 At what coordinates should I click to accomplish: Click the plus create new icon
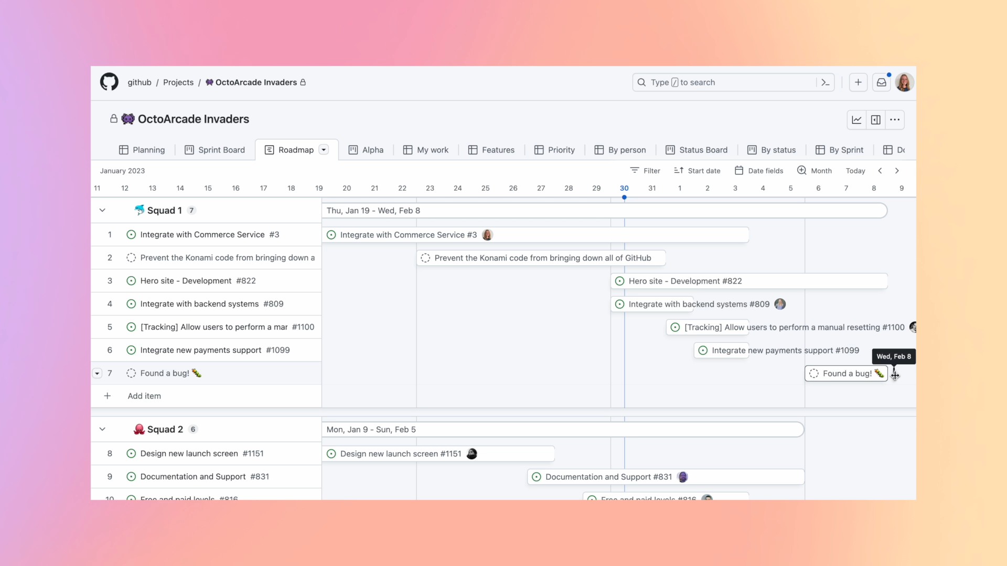tap(858, 82)
